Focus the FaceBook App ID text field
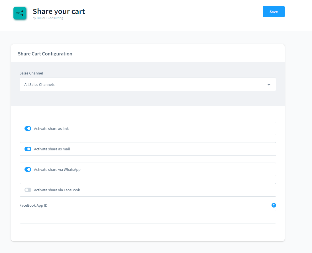Viewport: 312px width, 253px height. pyautogui.click(x=148, y=217)
